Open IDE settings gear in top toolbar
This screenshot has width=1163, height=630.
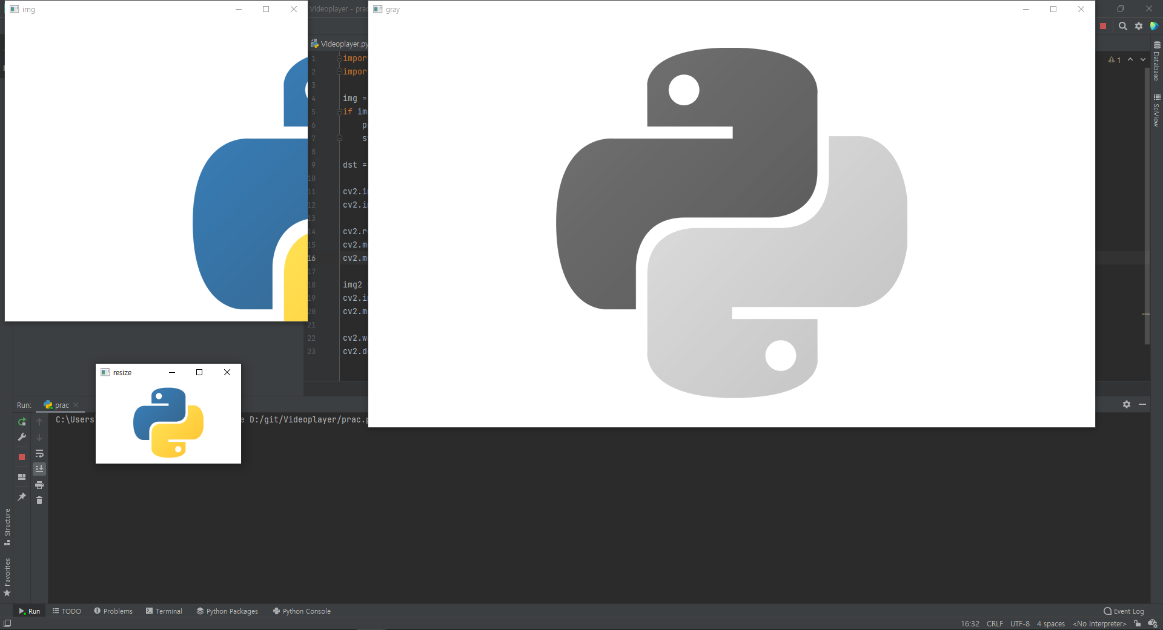tap(1139, 26)
